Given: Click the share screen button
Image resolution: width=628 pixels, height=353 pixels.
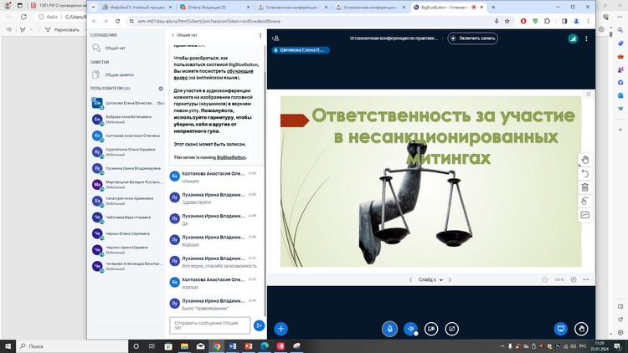Looking at the screenshot, I should click(452, 329).
